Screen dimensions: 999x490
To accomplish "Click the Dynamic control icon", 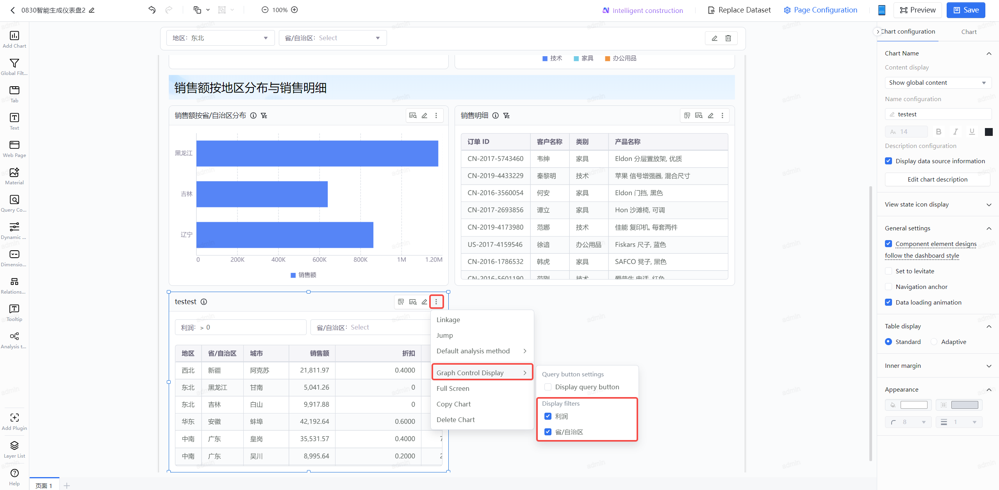I will (x=14, y=227).
